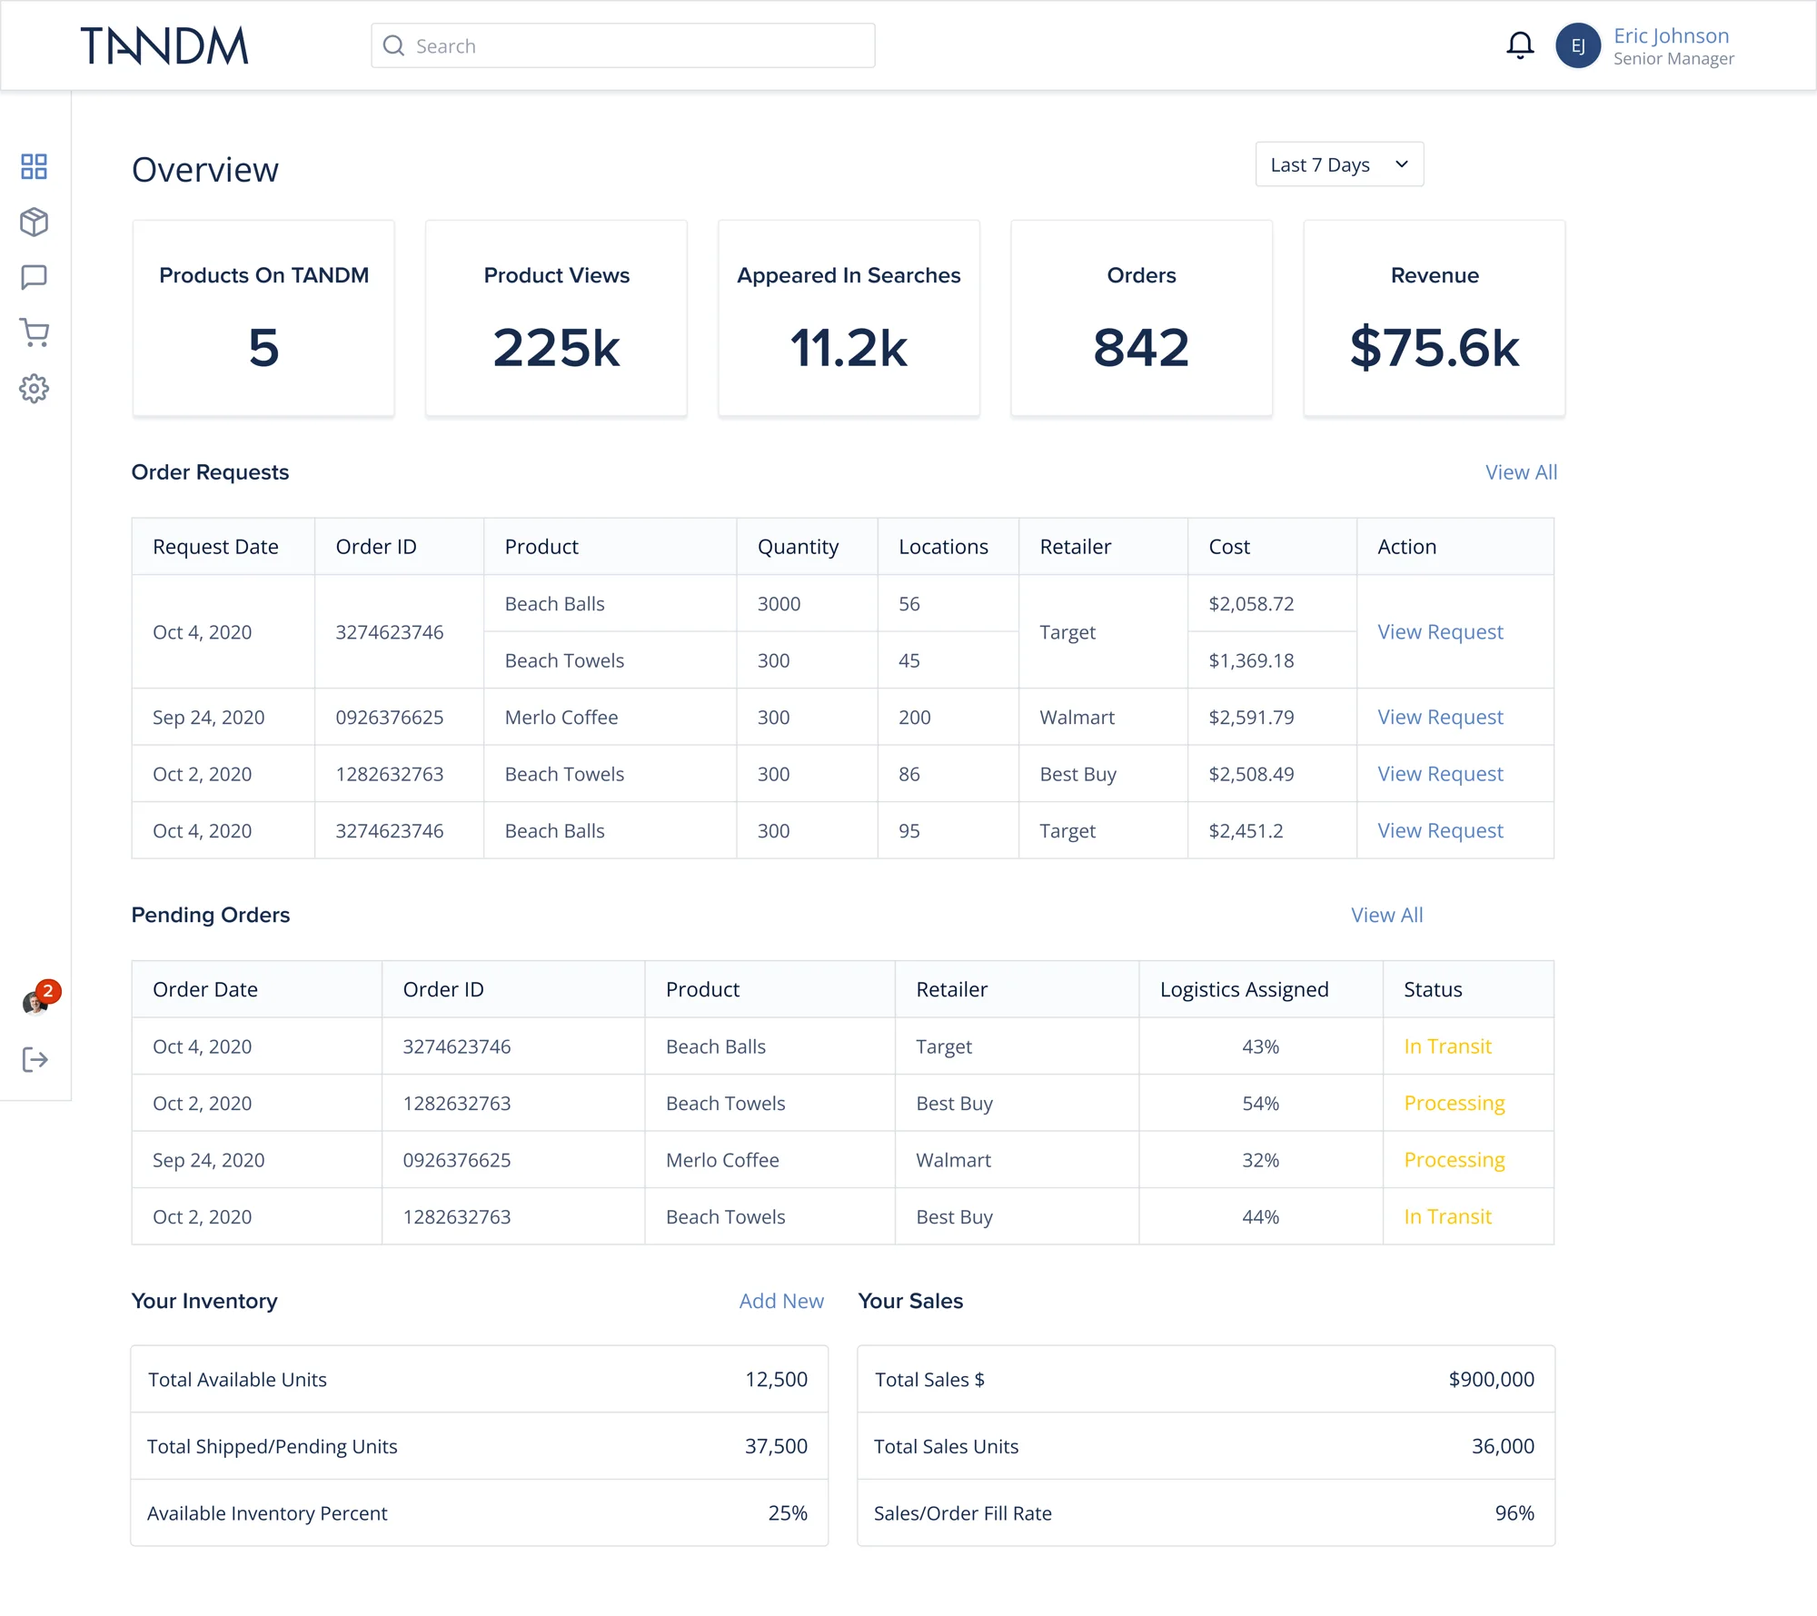Click the magnifier icon in search bar
This screenshot has width=1817, height=1616.
(x=393, y=45)
